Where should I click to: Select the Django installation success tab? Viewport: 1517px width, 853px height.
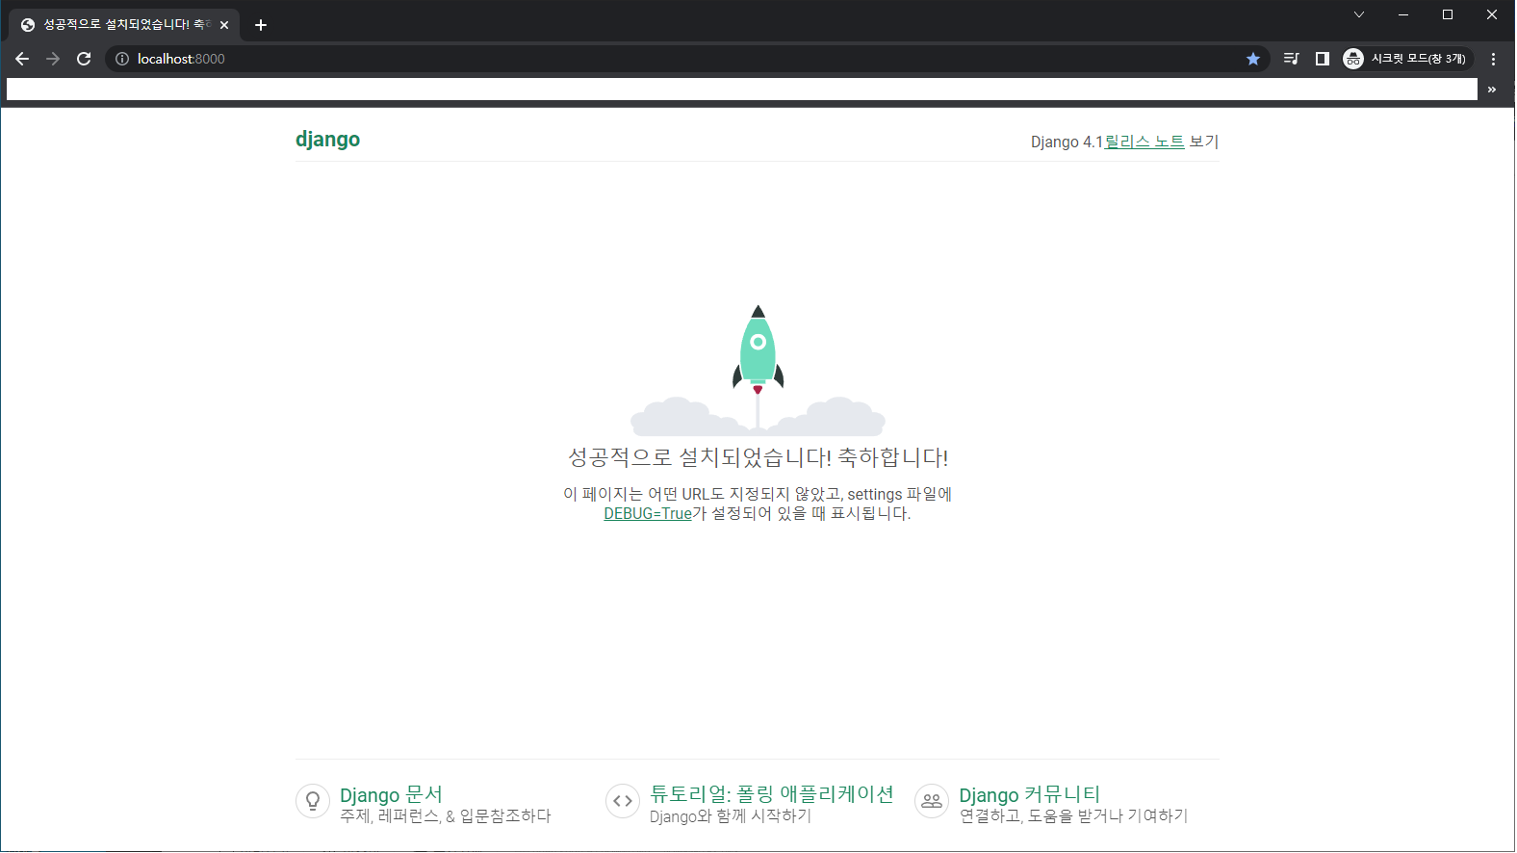pyautogui.click(x=125, y=25)
